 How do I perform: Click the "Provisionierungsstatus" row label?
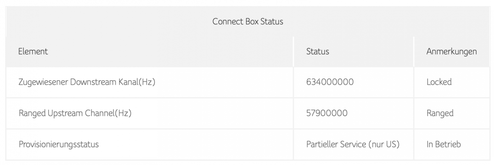pos(58,144)
